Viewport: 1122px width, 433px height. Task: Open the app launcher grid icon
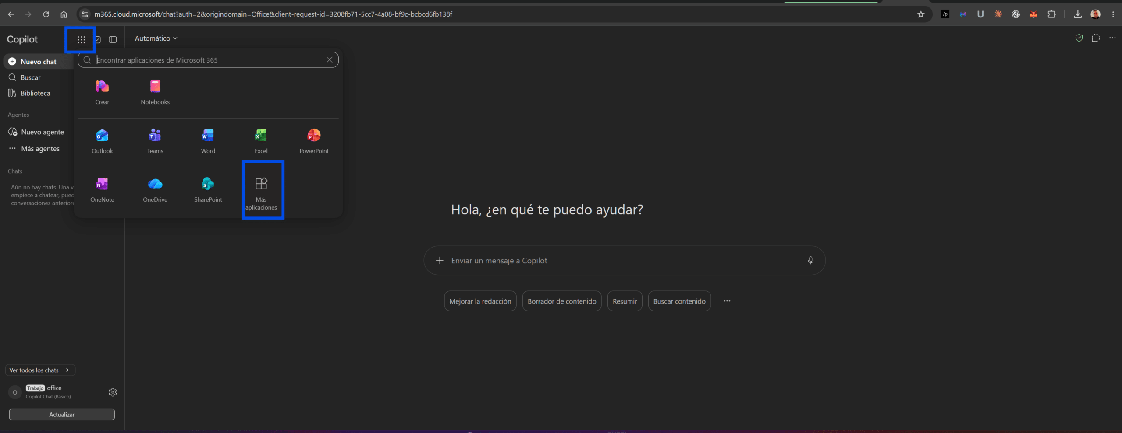tap(81, 40)
